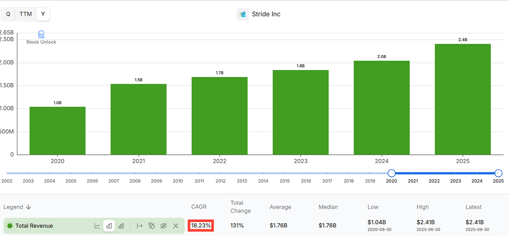Click the right-axis arrow icon in the legend row
This screenshot has width=509, height=236.
click(140, 226)
